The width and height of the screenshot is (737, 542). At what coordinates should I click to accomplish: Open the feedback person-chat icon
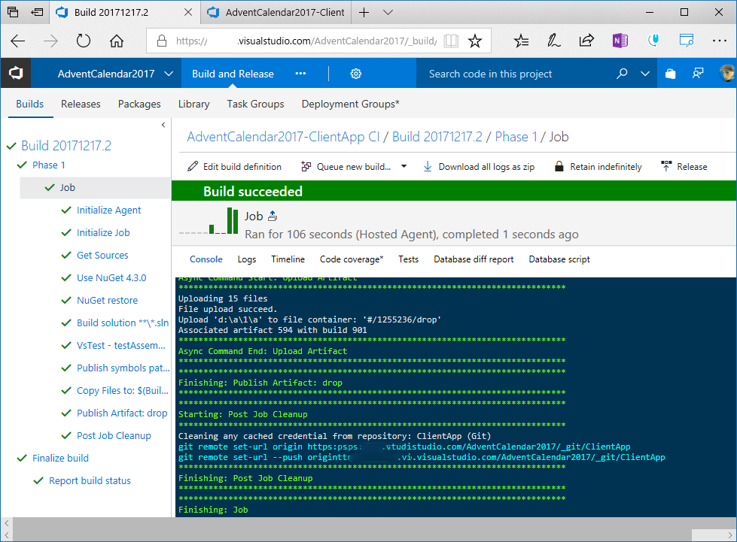tap(698, 74)
